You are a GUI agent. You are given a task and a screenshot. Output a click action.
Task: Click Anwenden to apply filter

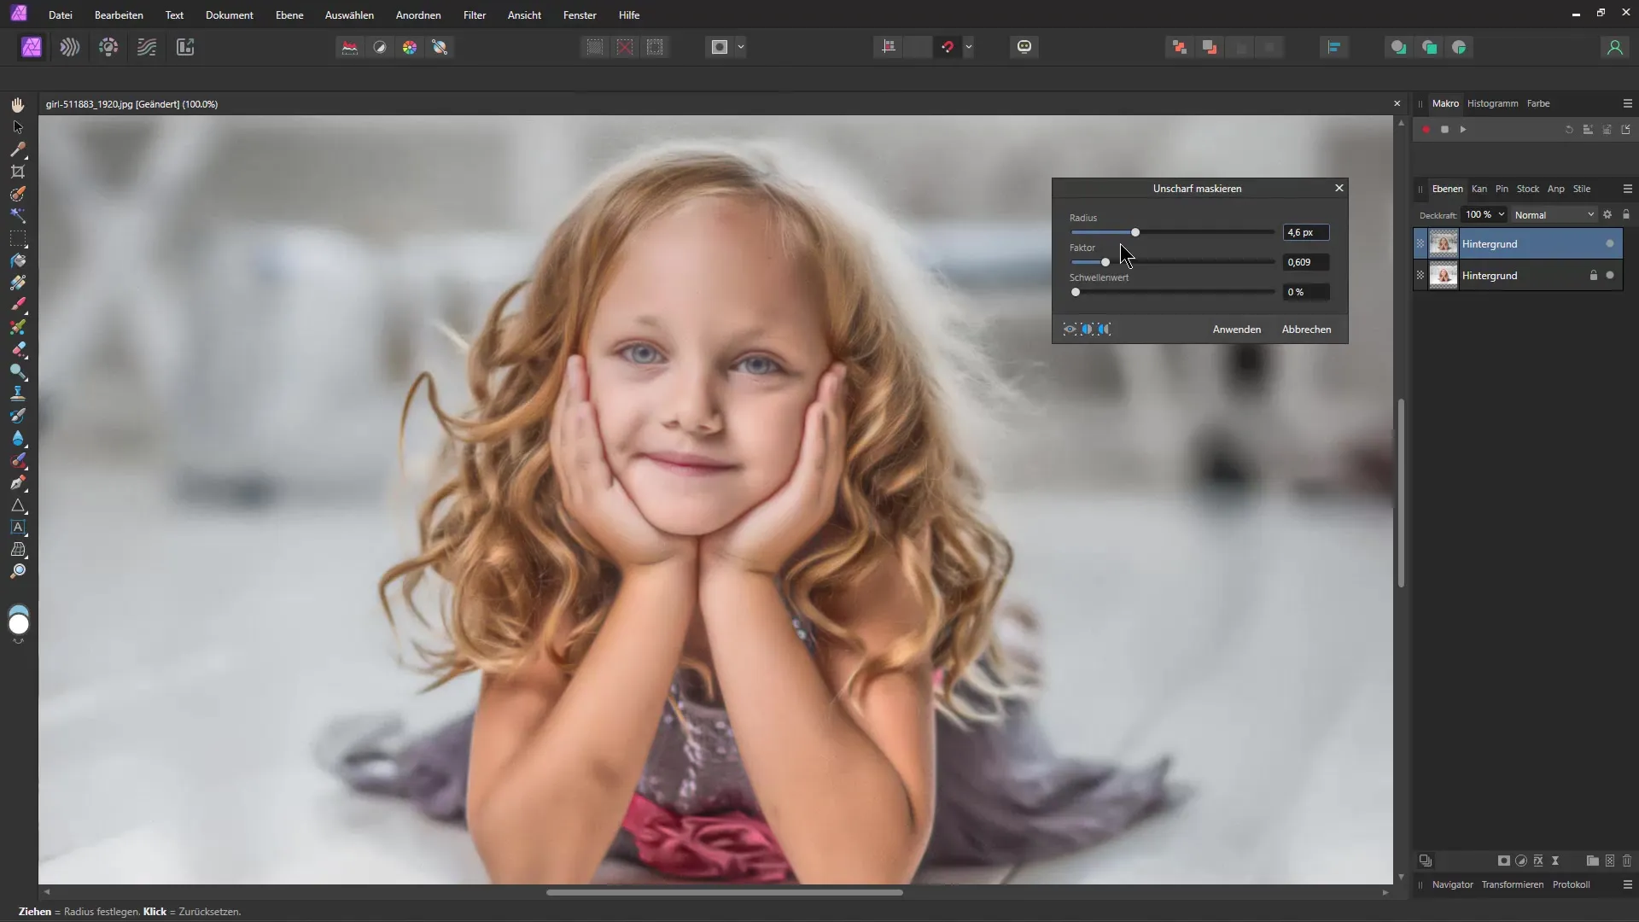[x=1236, y=330]
